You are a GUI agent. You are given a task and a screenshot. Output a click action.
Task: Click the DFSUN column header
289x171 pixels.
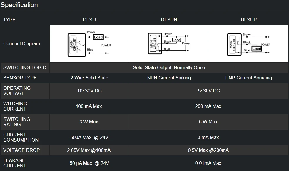click(x=169, y=20)
